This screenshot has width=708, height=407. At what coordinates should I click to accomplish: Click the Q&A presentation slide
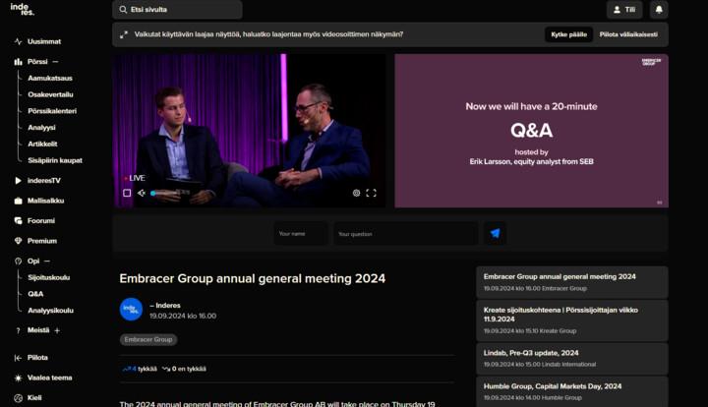531,131
